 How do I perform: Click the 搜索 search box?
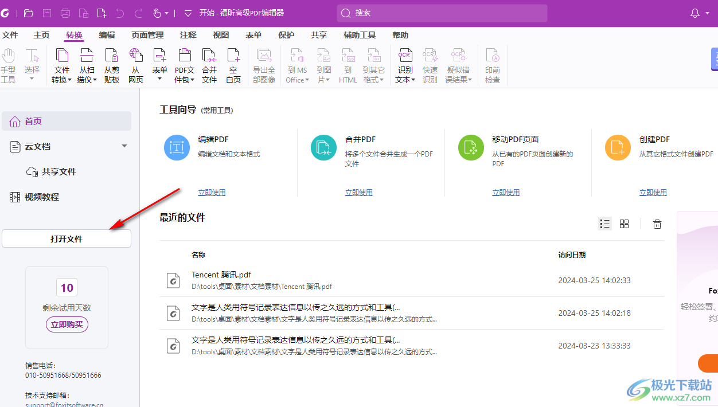pos(442,13)
